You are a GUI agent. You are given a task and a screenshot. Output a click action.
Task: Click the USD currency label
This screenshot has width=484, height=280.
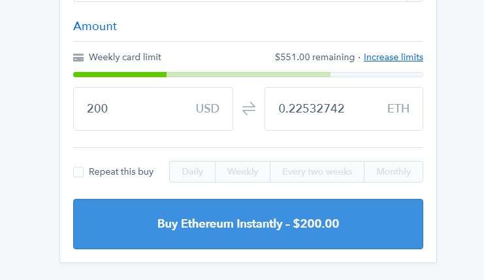coord(208,109)
